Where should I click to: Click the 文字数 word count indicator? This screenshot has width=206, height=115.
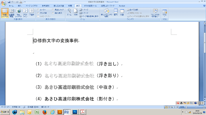tap(16, 107)
